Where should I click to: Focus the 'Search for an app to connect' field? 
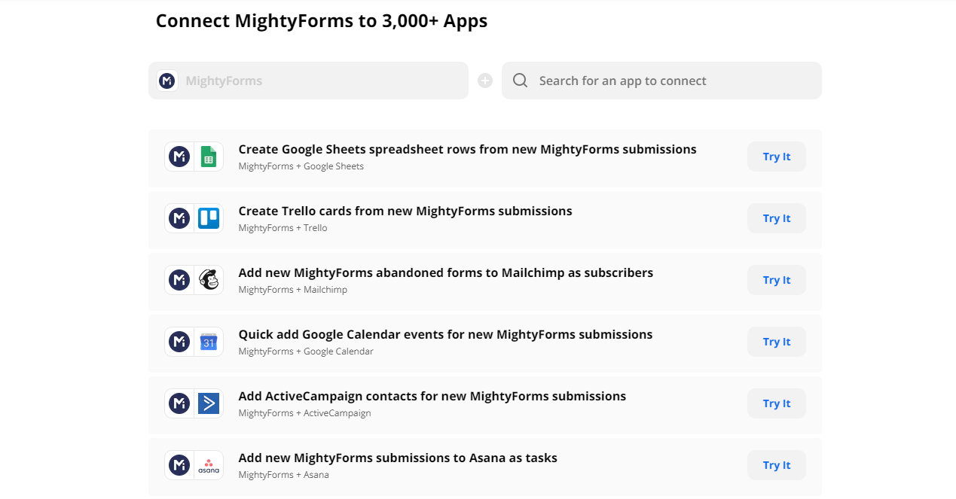pos(661,81)
